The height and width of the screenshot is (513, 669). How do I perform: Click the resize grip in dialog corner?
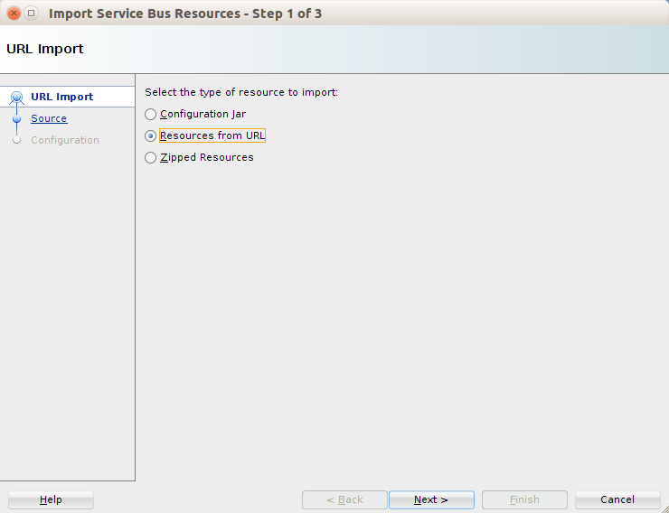pos(664,508)
